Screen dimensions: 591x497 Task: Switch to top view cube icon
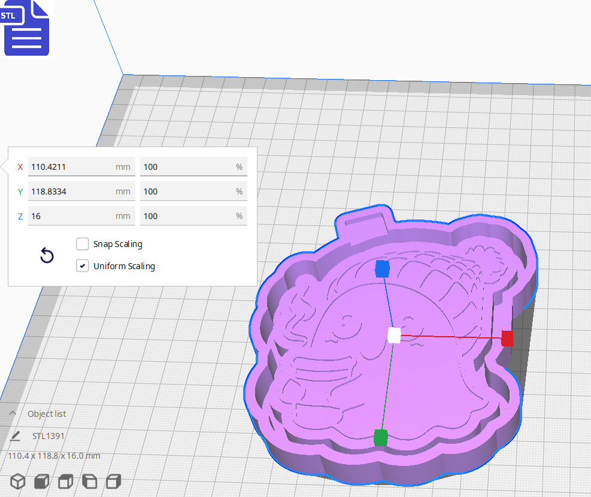(65, 481)
